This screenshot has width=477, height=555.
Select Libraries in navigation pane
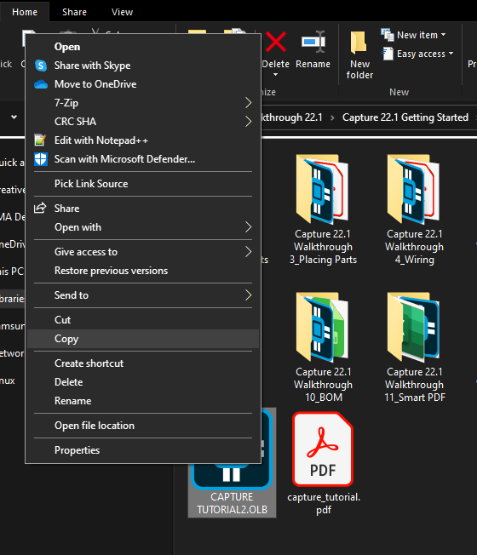12,299
